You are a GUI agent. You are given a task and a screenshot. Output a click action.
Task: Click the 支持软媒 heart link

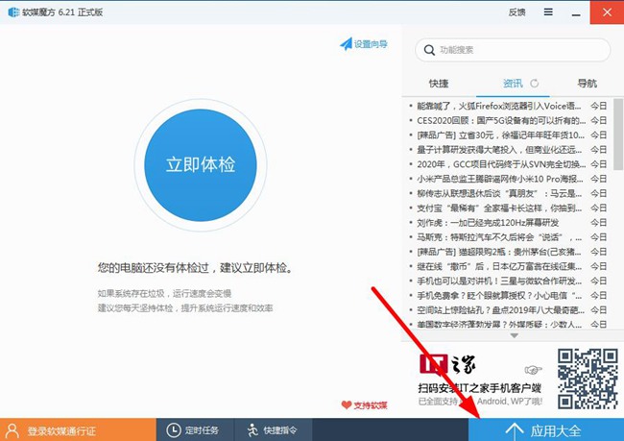[x=364, y=405]
